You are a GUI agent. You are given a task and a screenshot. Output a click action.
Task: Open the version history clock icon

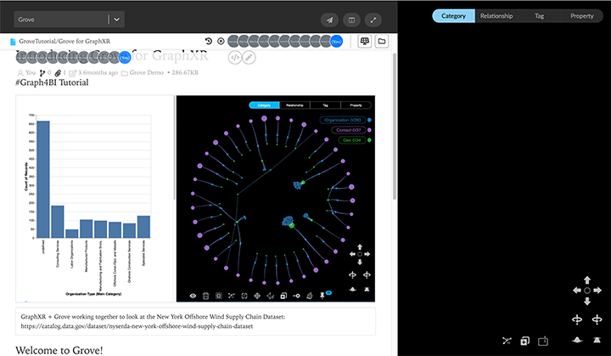point(209,41)
